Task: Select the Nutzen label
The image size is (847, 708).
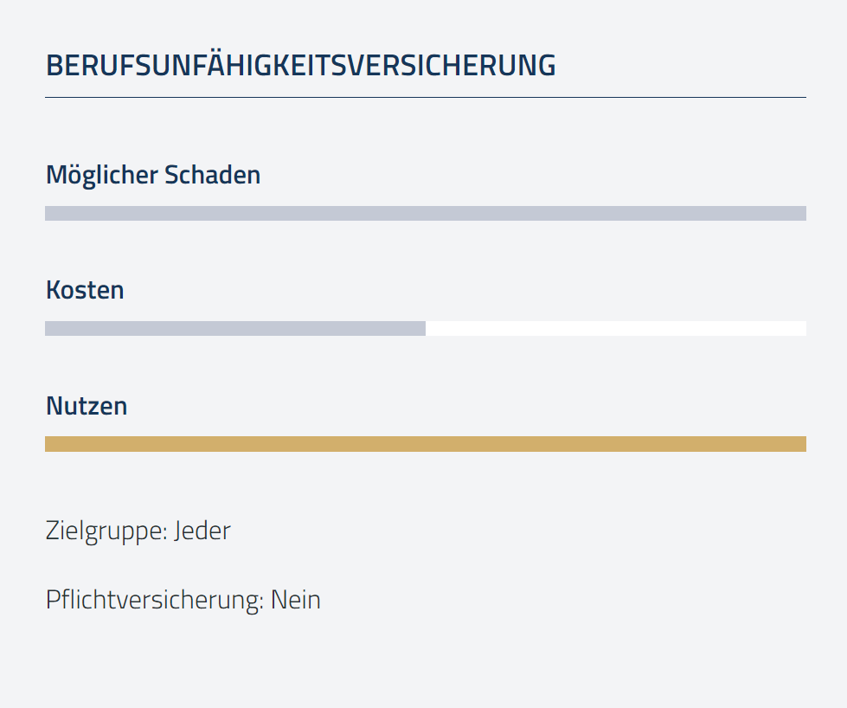Action: [x=87, y=406]
